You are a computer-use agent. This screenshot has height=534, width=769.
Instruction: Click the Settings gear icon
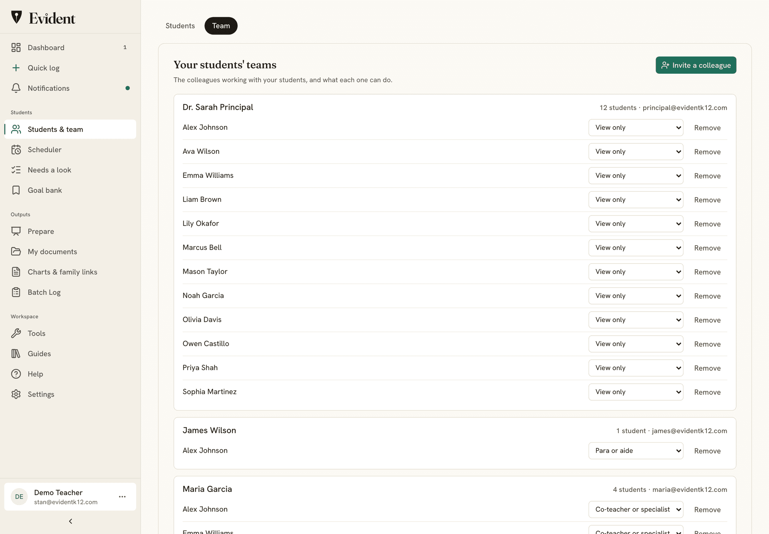[x=16, y=394]
